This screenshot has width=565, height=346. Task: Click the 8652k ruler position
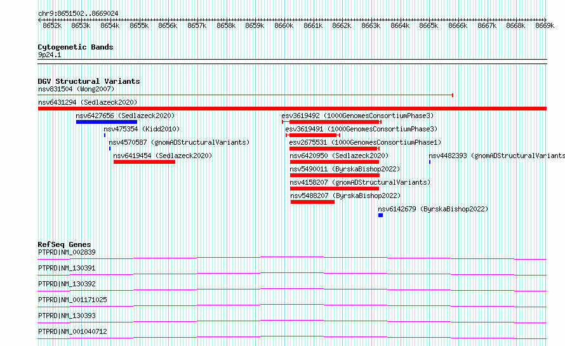[52, 25]
